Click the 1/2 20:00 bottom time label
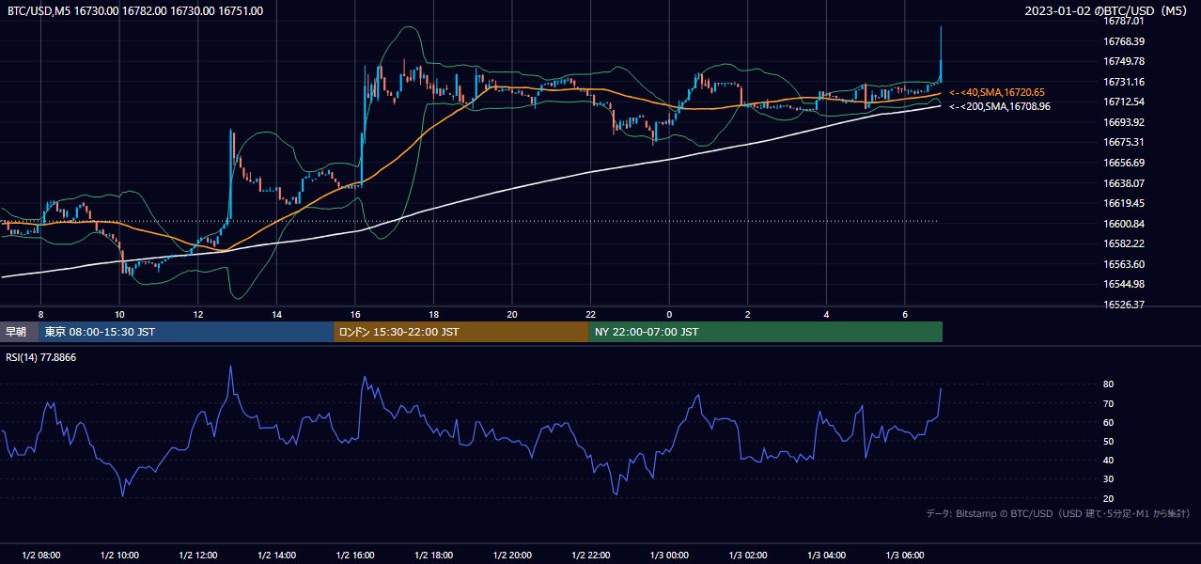Image resolution: width=1201 pixels, height=564 pixels. click(x=512, y=556)
